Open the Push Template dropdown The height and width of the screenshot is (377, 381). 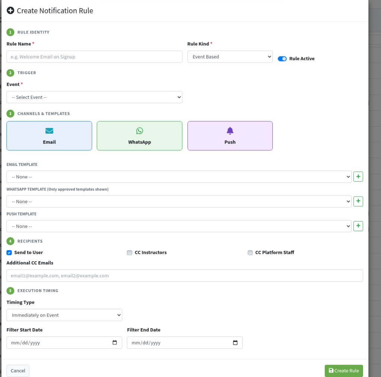[x=179, y=226]
